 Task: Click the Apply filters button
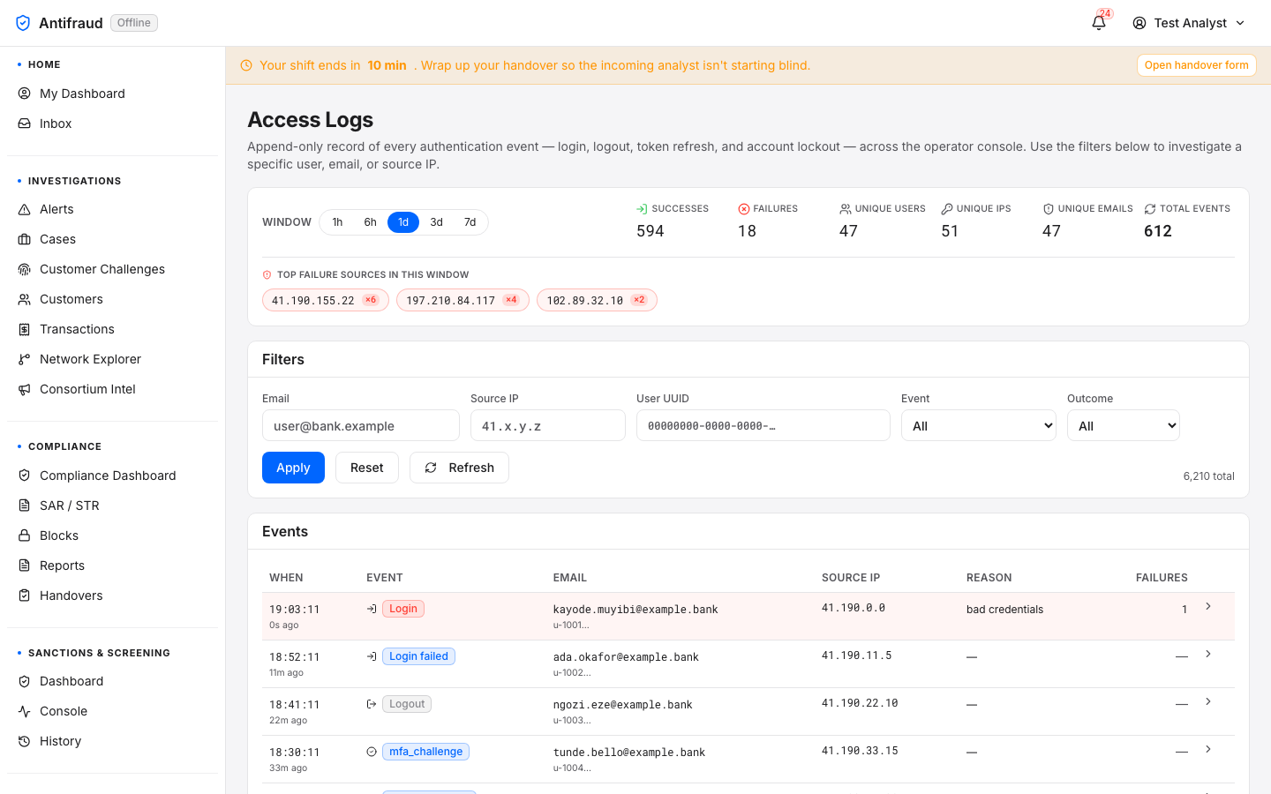(x=293, y=468)
